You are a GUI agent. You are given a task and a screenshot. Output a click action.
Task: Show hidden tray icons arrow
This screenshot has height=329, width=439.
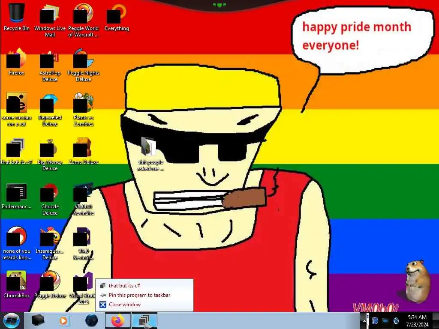click(364, 320)
